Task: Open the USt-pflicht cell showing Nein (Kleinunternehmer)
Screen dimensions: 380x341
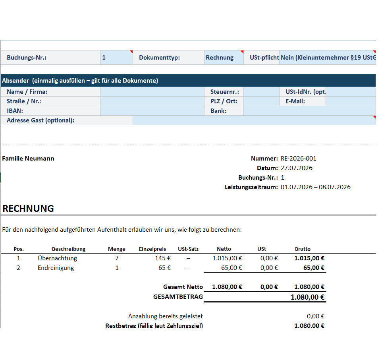Action: (x=328, y=58)
